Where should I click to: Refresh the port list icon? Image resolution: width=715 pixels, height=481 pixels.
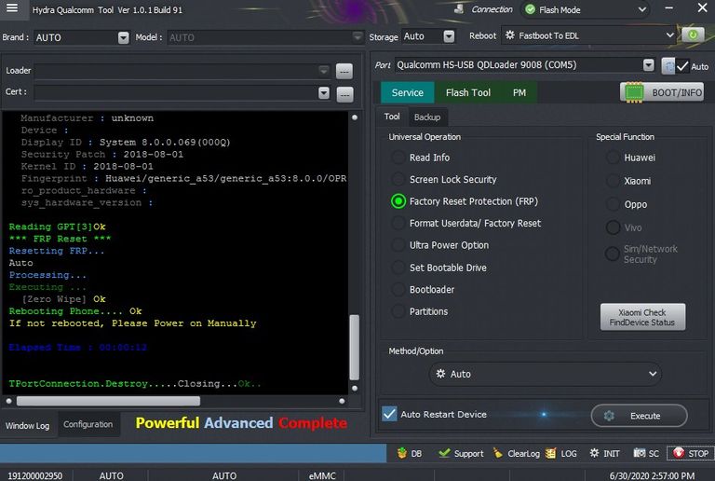(x=668, y=65)
